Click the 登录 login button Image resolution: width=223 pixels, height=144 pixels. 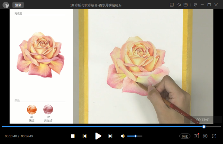pos(18,5)
